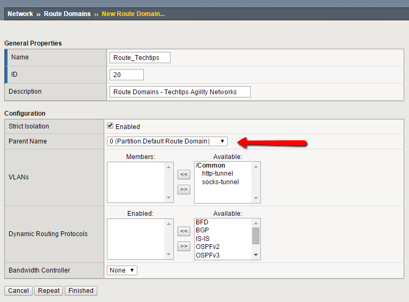Open Bandwidth Controller dropdown
The width and height of the screenshot is (409, 302).
122,270
